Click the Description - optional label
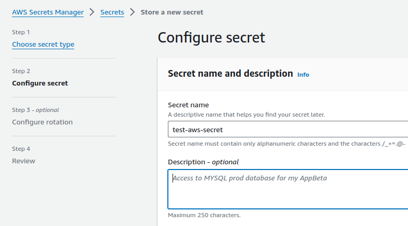This screenshot has height=226, width=408. 203,162
